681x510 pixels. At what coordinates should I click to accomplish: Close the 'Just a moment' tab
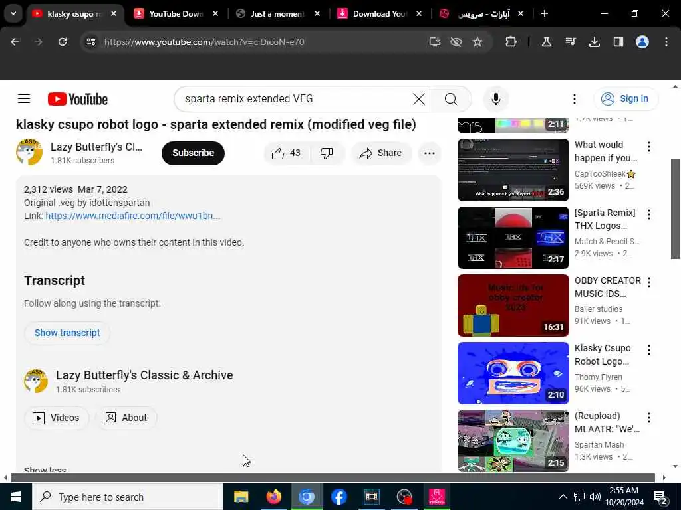pyautogui.click(x=317, y=14)
